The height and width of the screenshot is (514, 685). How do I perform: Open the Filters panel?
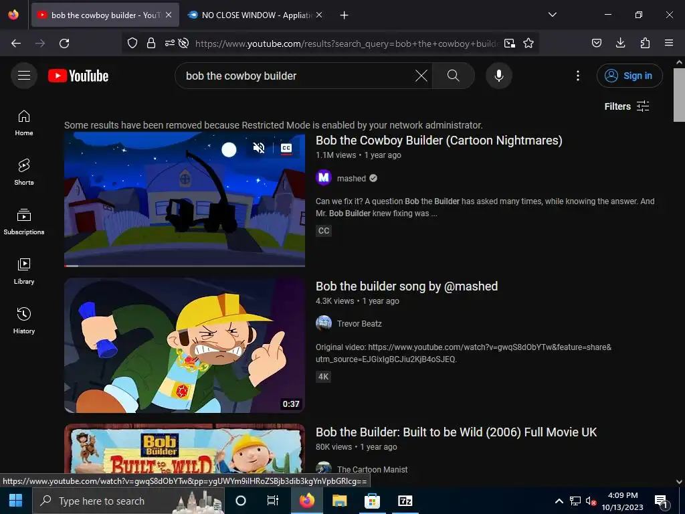click(626, 106)
